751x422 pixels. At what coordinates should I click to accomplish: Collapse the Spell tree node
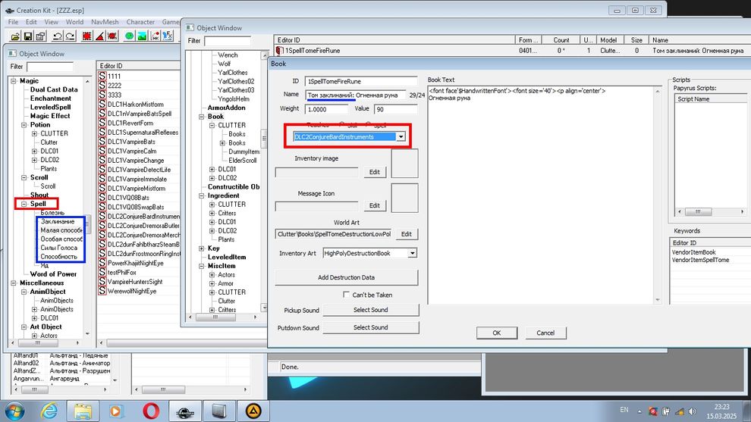point(24,204)
